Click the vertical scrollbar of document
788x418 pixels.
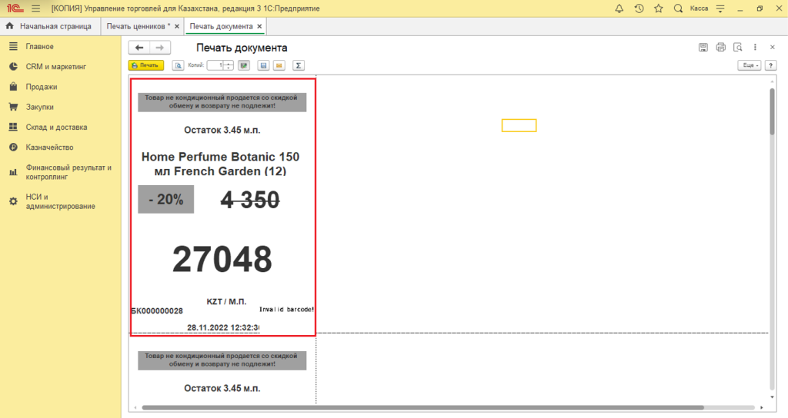773,111
